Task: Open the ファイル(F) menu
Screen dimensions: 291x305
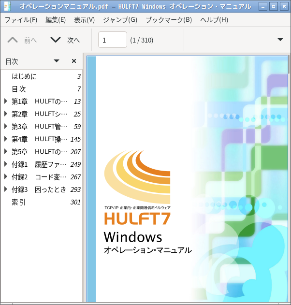Action: (x=21, y=20)
